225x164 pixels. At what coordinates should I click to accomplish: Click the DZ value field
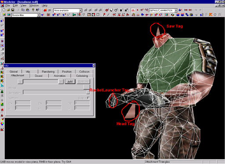click(82, 102)
